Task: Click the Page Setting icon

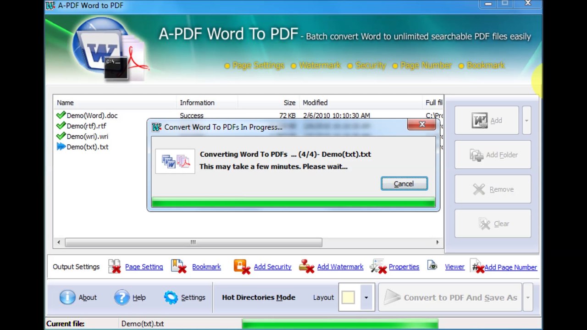Action: point(115,266)
